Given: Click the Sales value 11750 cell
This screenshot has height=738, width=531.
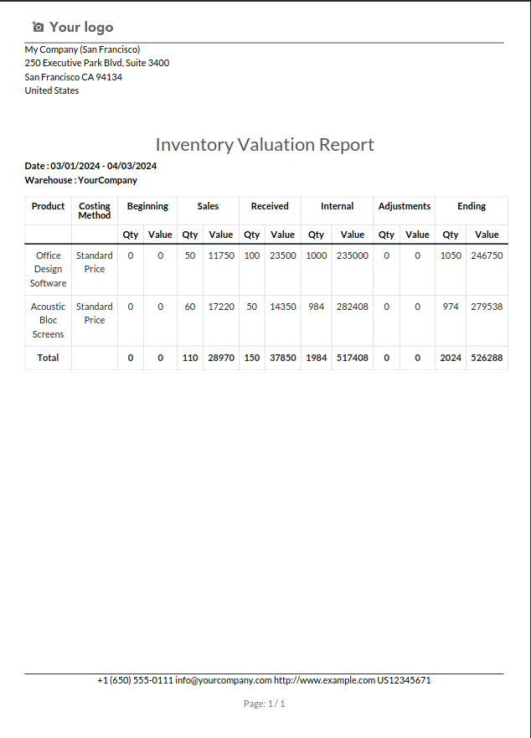Looking at the screenshot, I should [x=221, y=255].
